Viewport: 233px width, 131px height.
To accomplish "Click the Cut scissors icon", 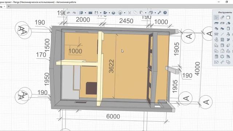I will point(130,13).
